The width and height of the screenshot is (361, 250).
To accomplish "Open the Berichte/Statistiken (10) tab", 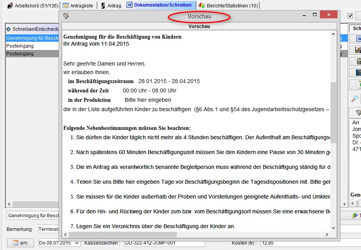I will (229, 5).
